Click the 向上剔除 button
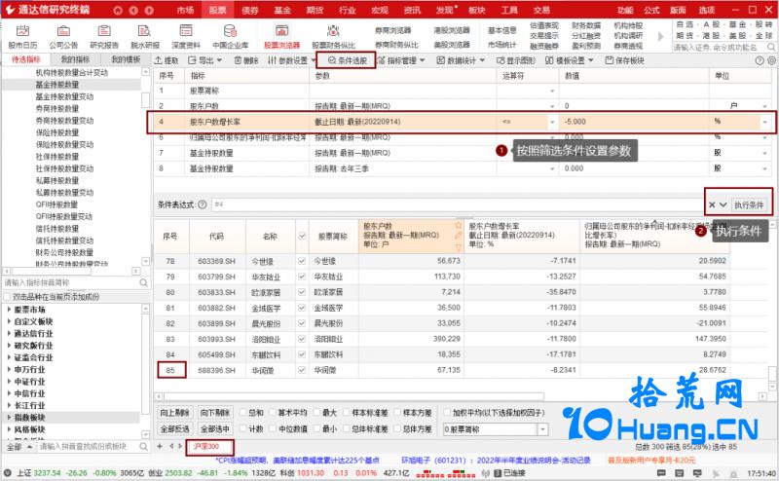Image resolution: width=779 pixels, height=481 pixels. 174,413
